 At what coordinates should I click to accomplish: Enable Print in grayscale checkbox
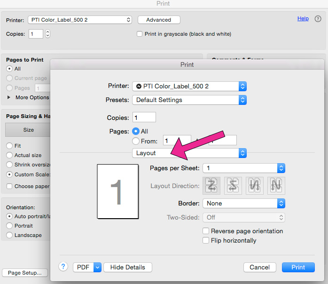coord(140,34)
